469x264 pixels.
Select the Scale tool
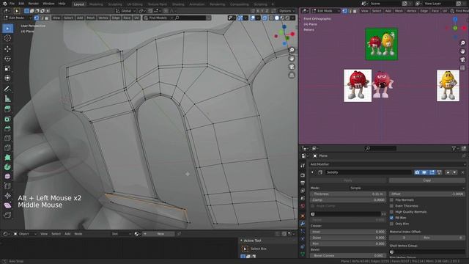coord(7,68)
